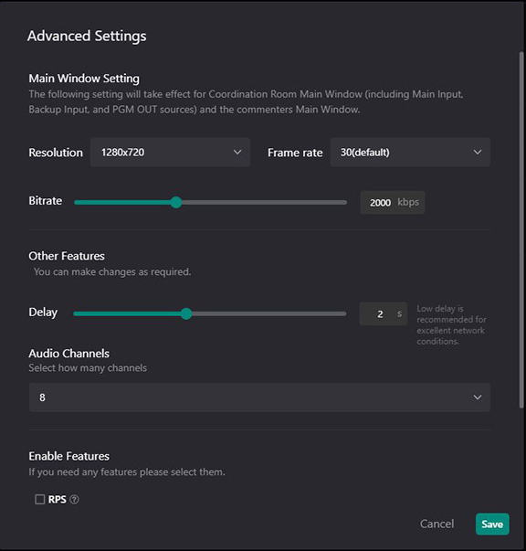
Task: Click the Advanced Settings title
Action: (x=87, y=37)
